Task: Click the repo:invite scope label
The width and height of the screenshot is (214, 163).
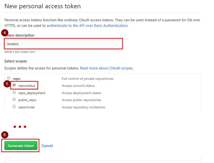Action: [26, 107]
